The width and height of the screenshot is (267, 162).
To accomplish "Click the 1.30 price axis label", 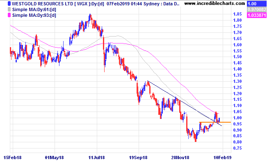I will [237, 81].
